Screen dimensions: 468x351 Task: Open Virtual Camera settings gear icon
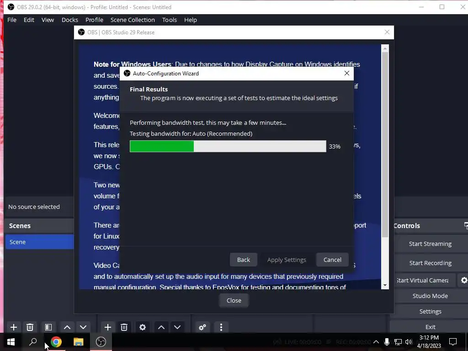click(463, 280)
